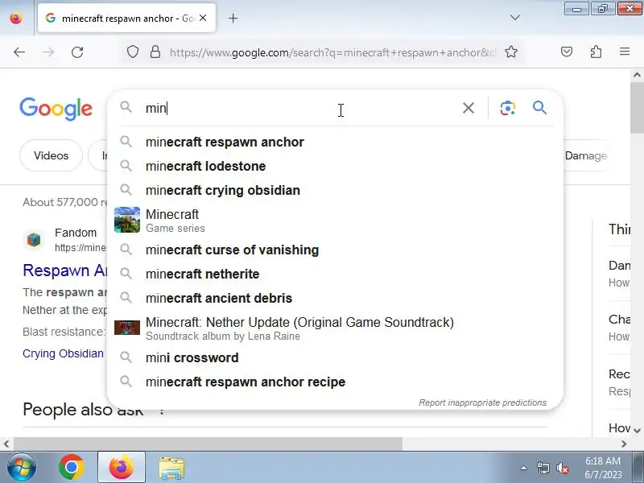Click the network tray icon
The height and width of the screenshot is (483, 644).
click(x=543, y=468)
